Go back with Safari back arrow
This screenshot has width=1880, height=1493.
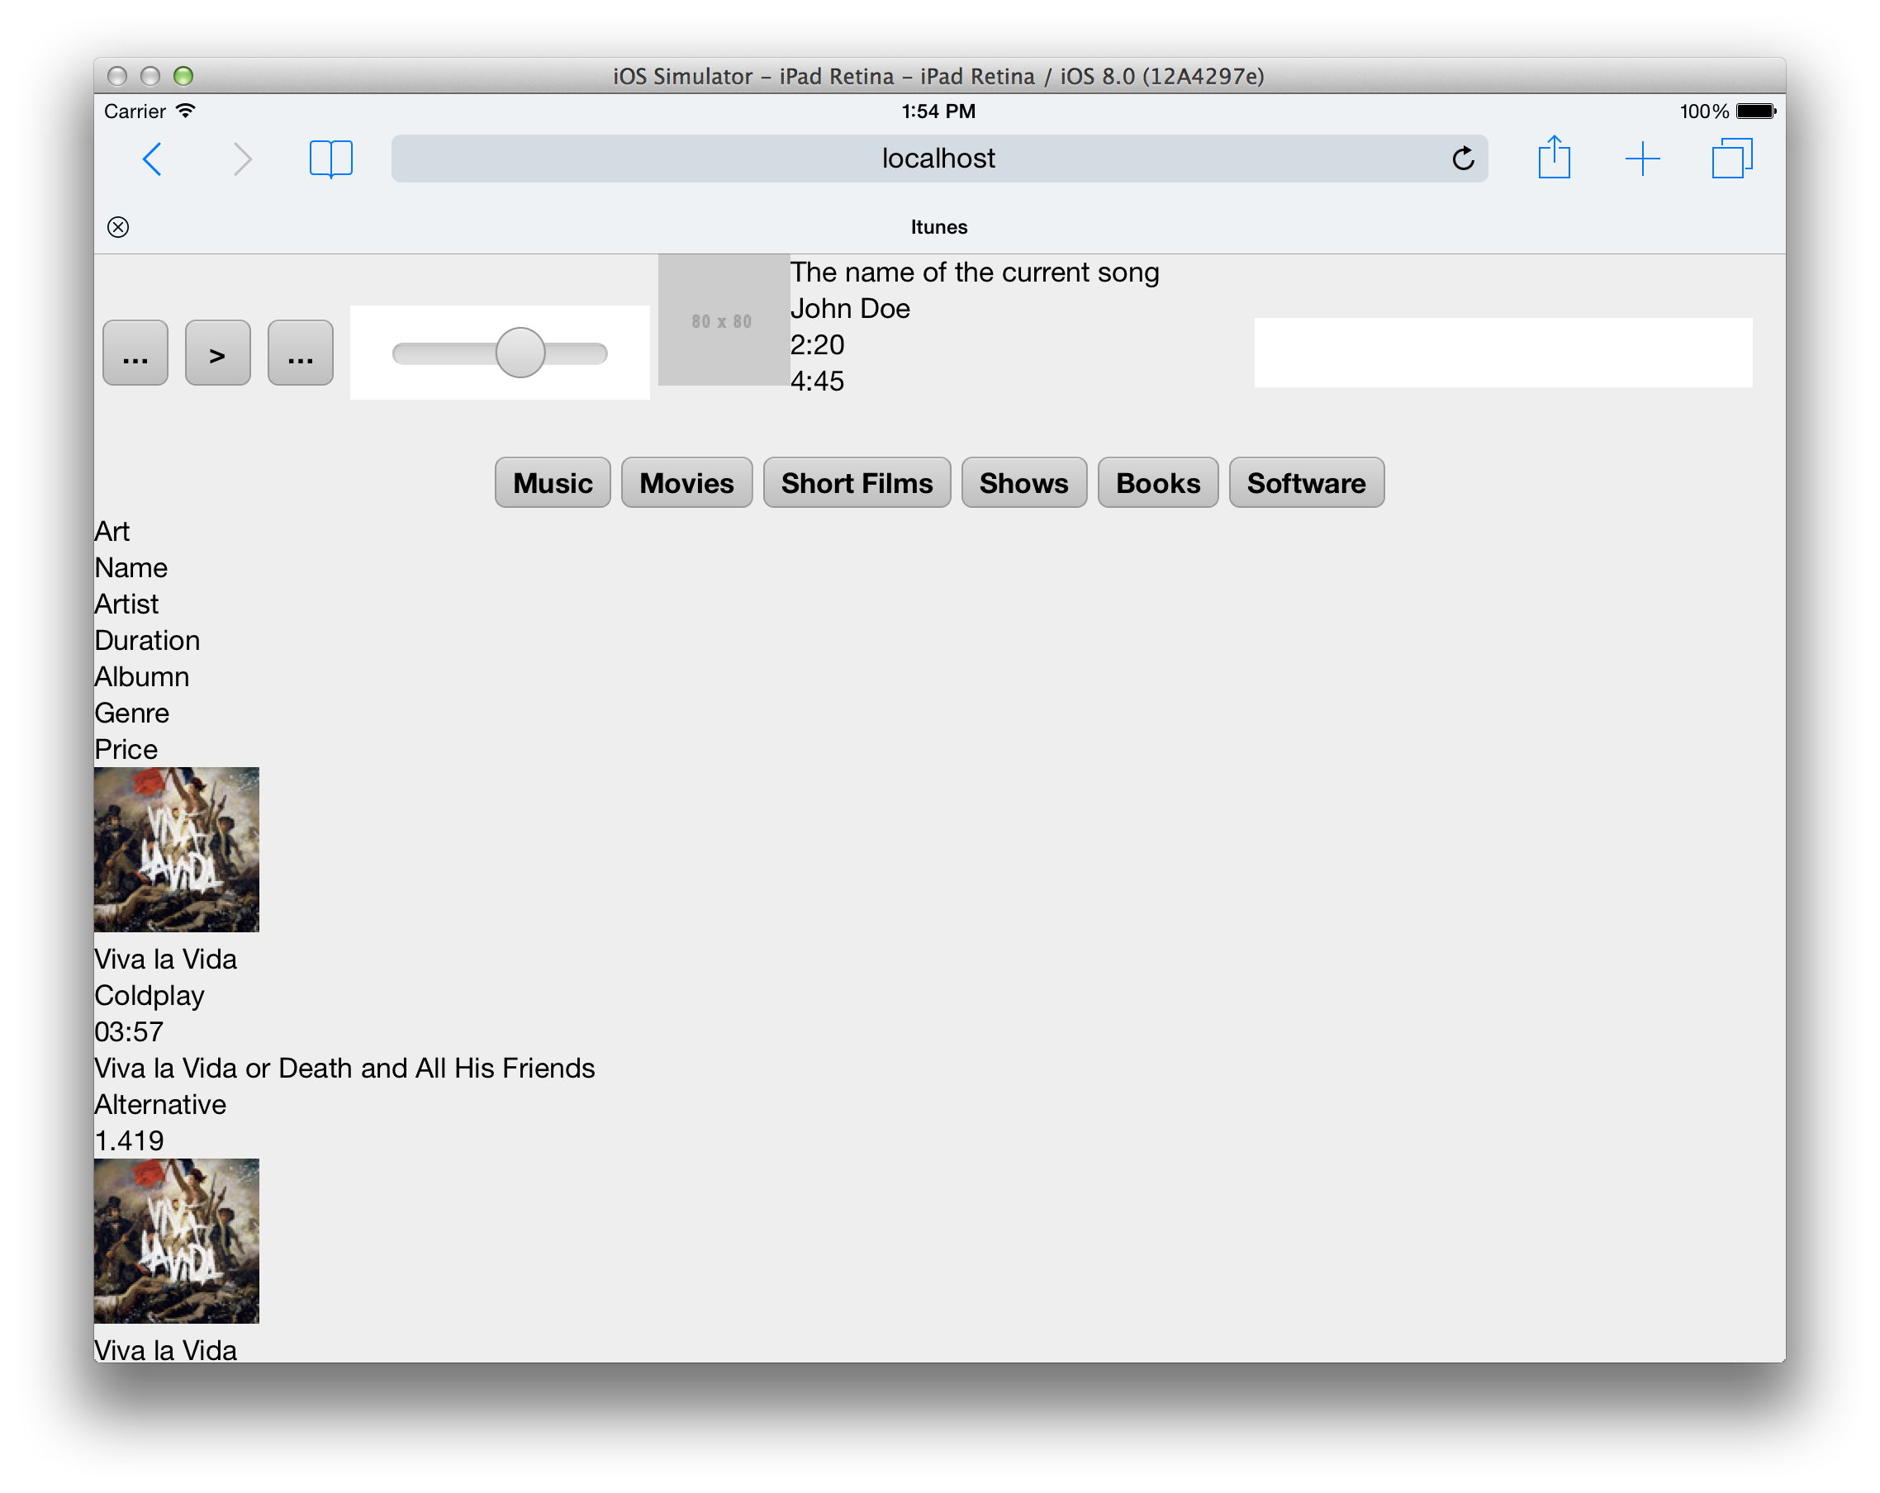click(x=153, y=159)
